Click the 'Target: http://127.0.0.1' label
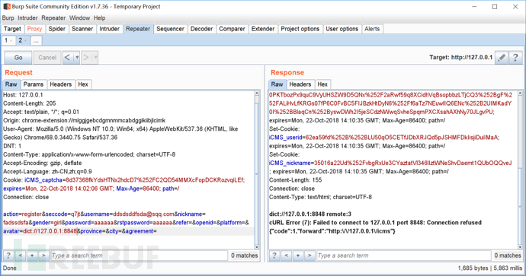The image size is (526, 276). point(461,58)
